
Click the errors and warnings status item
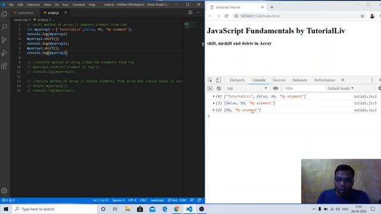pyautogui.click(x=8, y=200)
